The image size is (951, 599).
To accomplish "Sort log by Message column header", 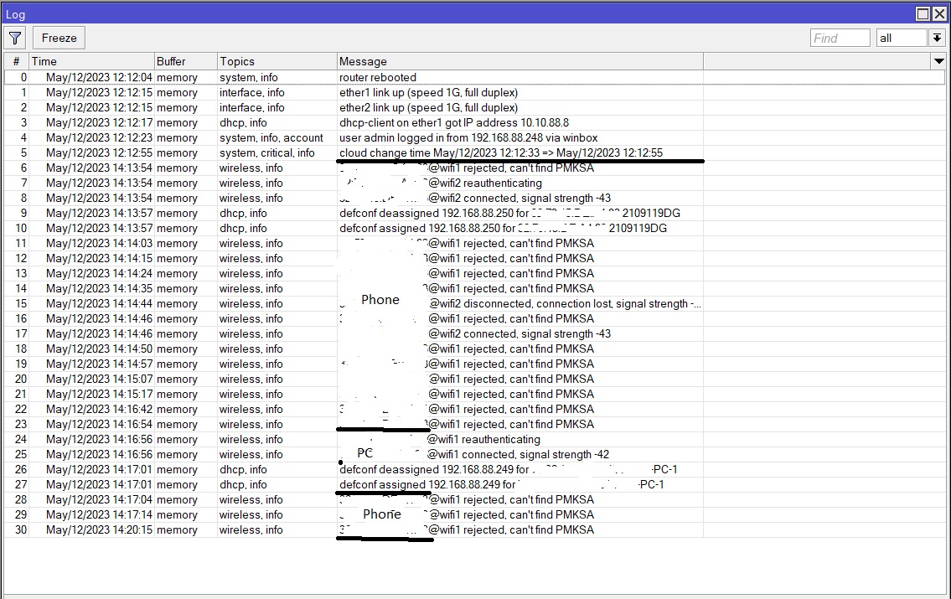I will 519,61.
